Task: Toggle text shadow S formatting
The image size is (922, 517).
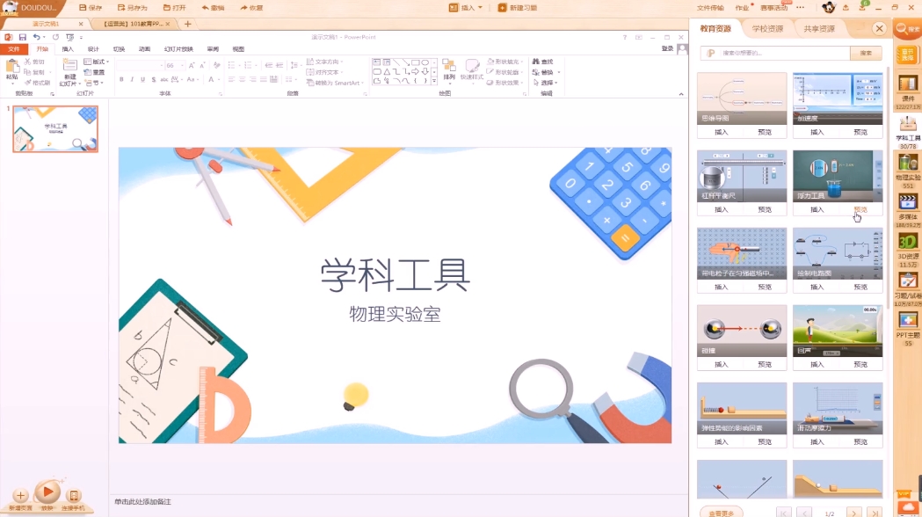Action: (x=154, y=79)
